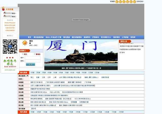Click the QQ icon for 客服二
Image resolution: width=162 pixels, height=114 pixels.
tap(7, 16)
